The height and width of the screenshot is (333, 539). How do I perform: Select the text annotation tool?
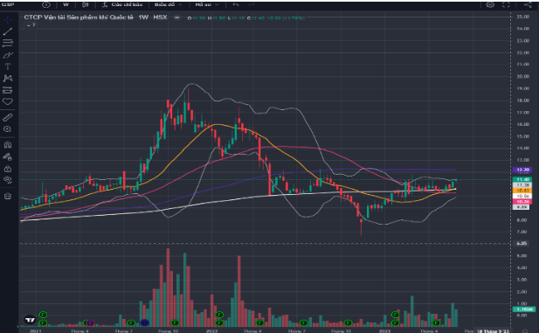8,66
